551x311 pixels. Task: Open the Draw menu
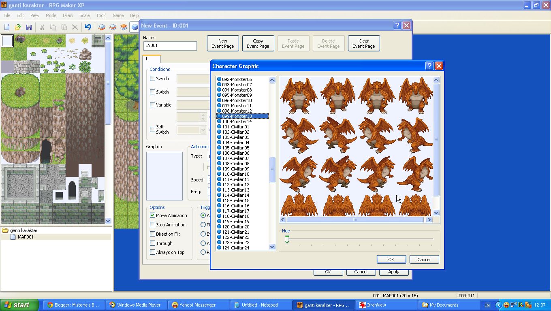68,15
